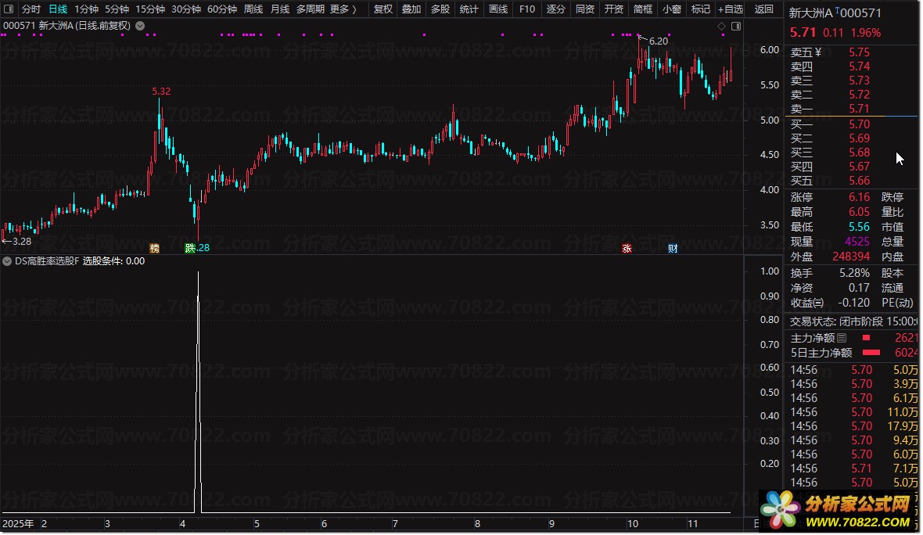Open the 财 financial marker on the chart
This screenshot has width=923, height=535.
[673, 249]
